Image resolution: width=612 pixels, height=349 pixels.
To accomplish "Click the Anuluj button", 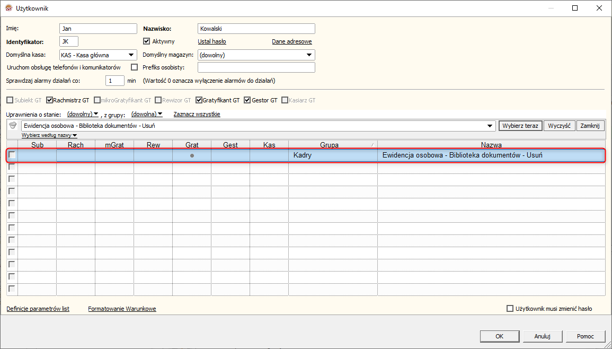I will click(x=543, y=336).
